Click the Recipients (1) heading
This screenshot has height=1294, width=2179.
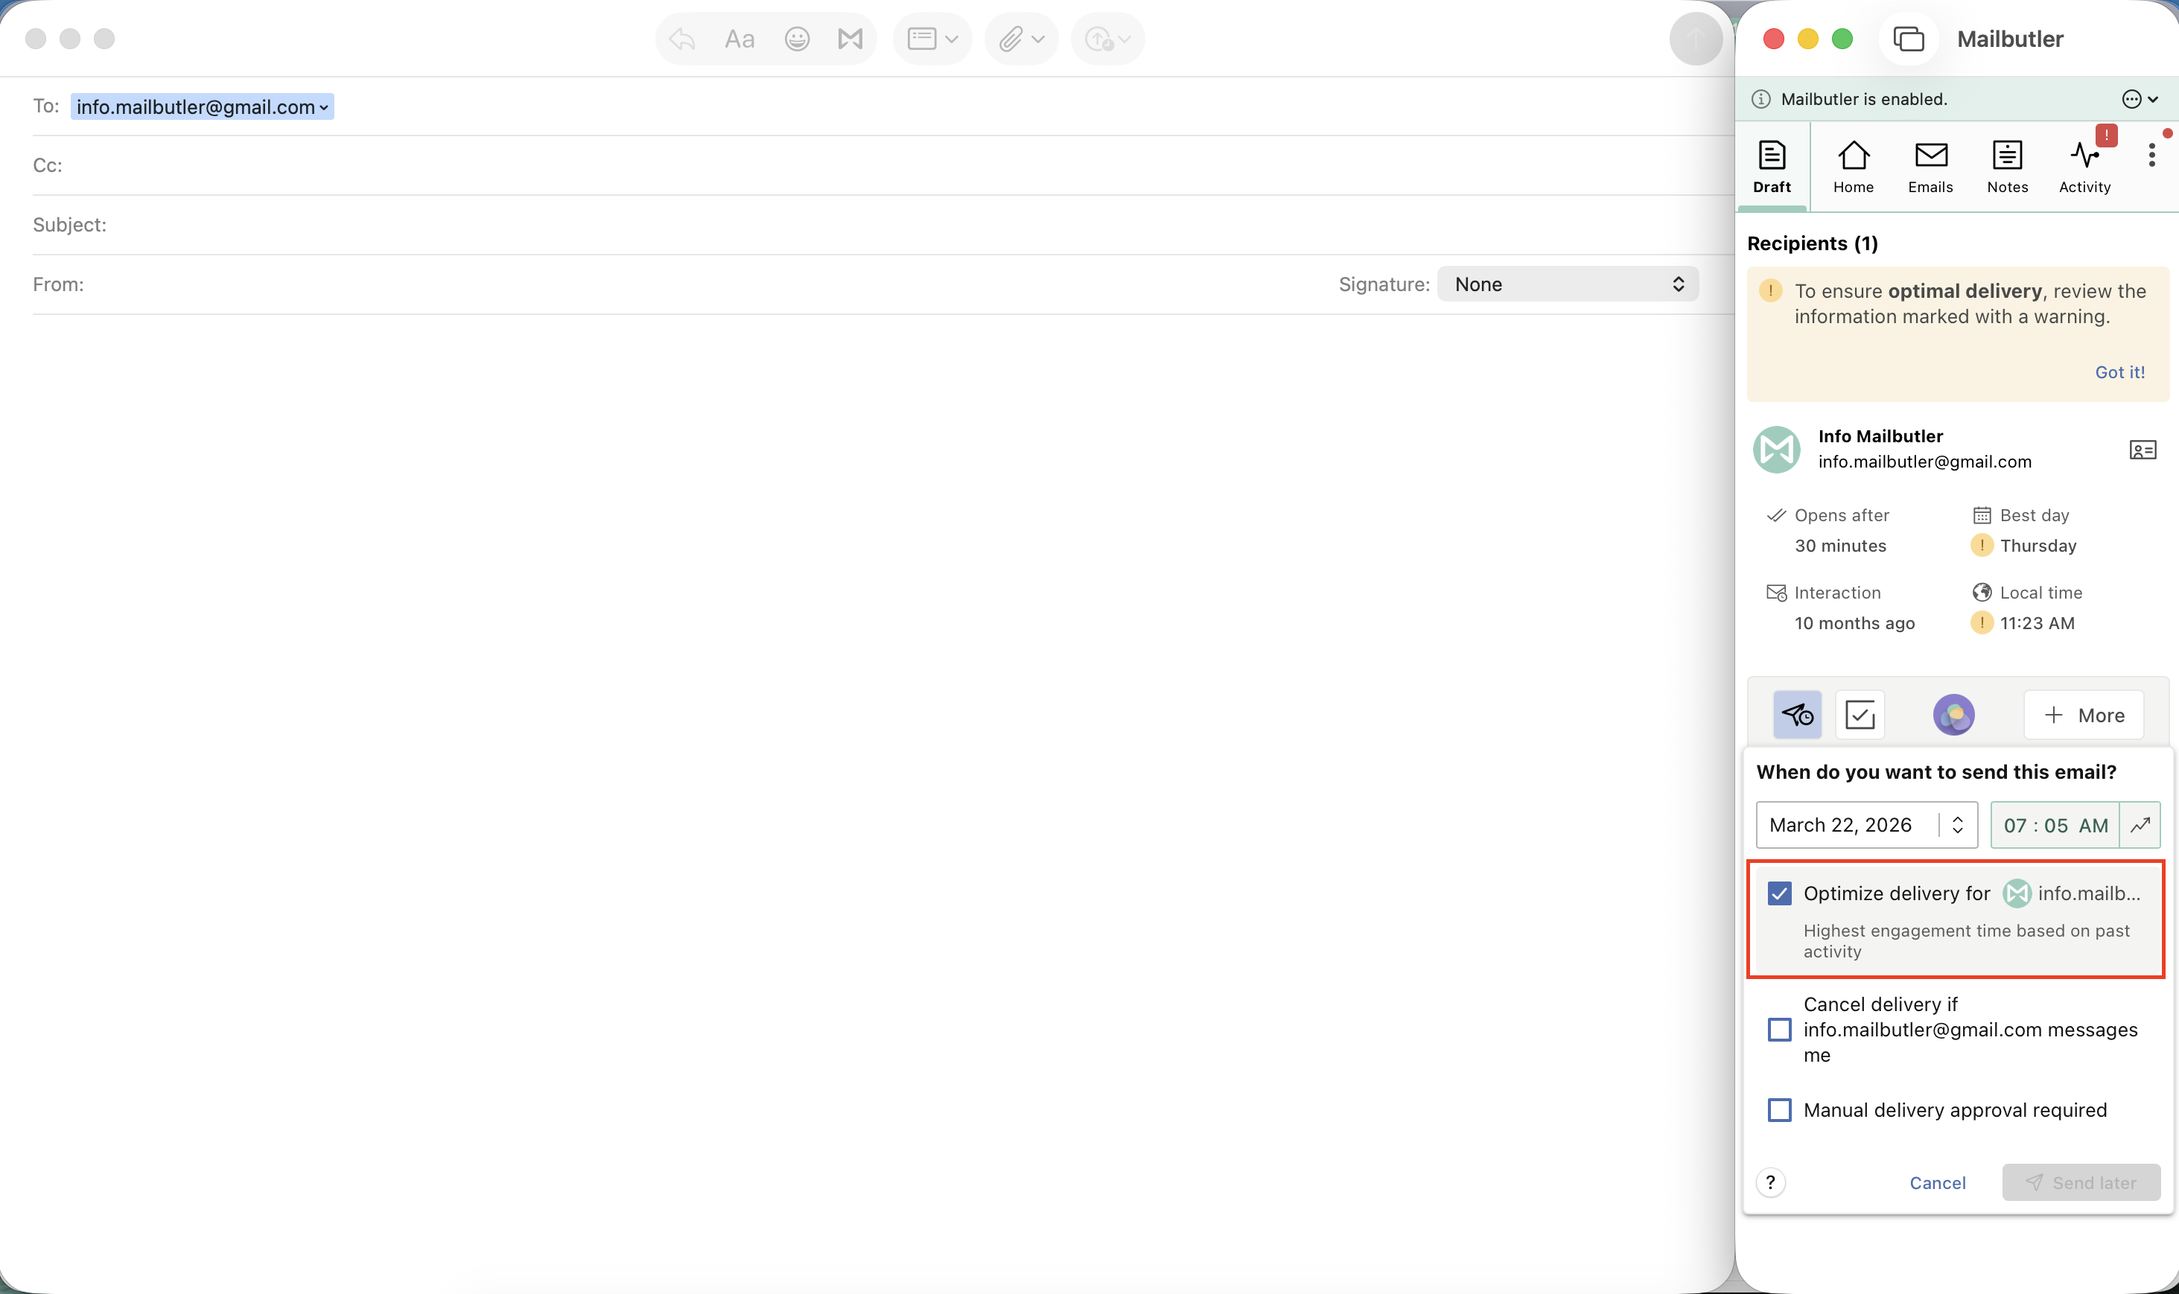(x=1812, y=243)
